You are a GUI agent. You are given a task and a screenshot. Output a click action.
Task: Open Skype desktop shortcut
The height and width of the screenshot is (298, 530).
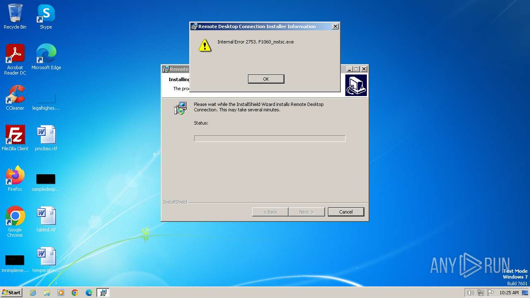[x=46, y=17]
